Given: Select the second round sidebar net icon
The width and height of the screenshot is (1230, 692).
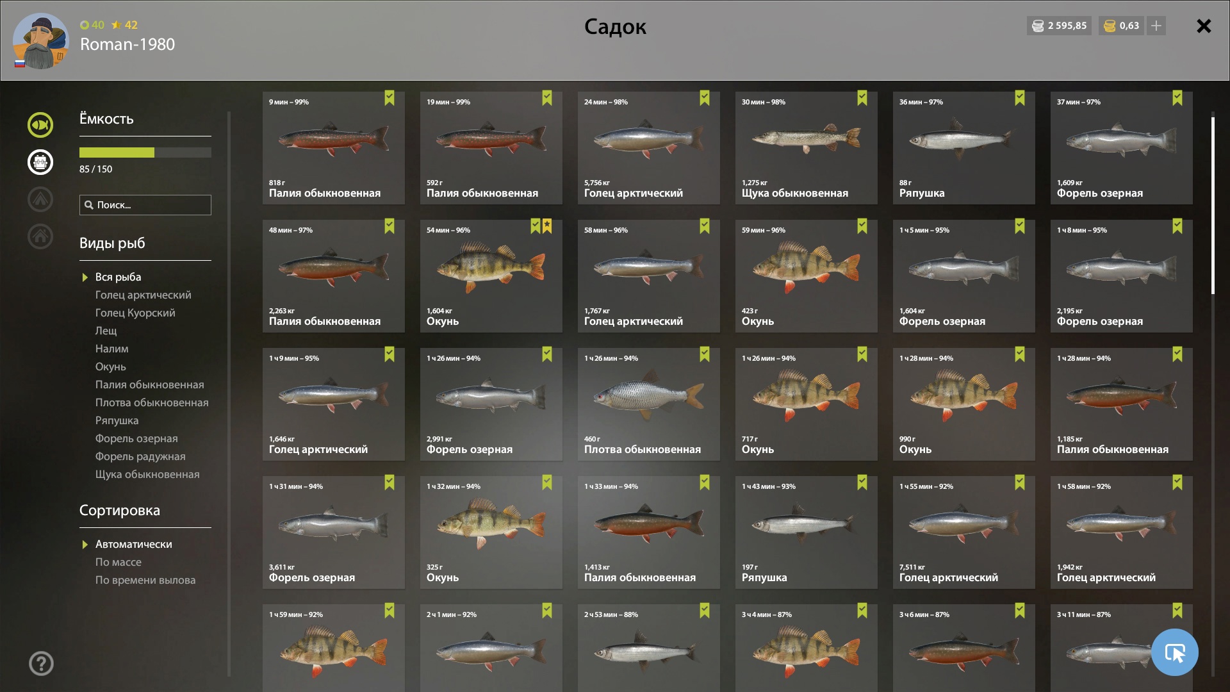Looking at the screenshot, I should [40, 162].
